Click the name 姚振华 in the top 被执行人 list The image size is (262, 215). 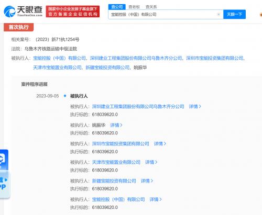click(140, 67)
